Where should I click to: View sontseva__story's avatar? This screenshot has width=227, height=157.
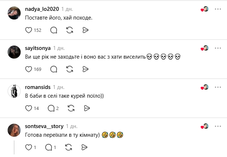click(x=14, y=130)
